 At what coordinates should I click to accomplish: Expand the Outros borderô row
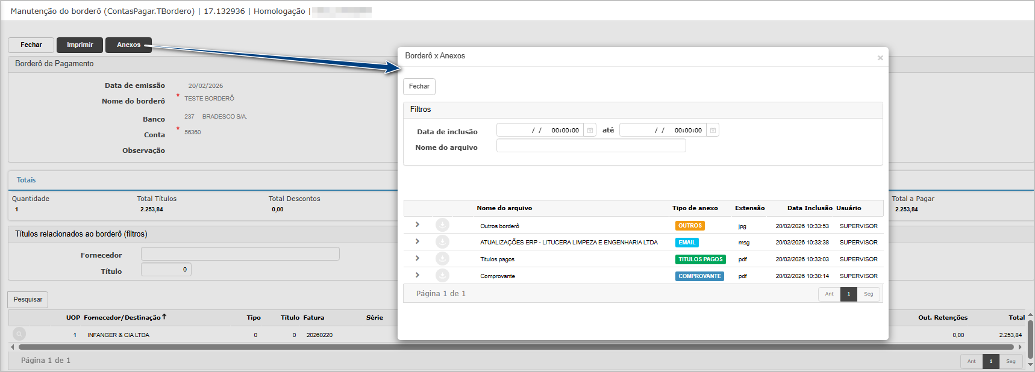pos(417,225)
